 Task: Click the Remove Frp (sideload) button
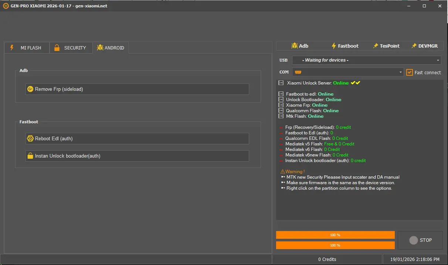[x=137, y=89]
